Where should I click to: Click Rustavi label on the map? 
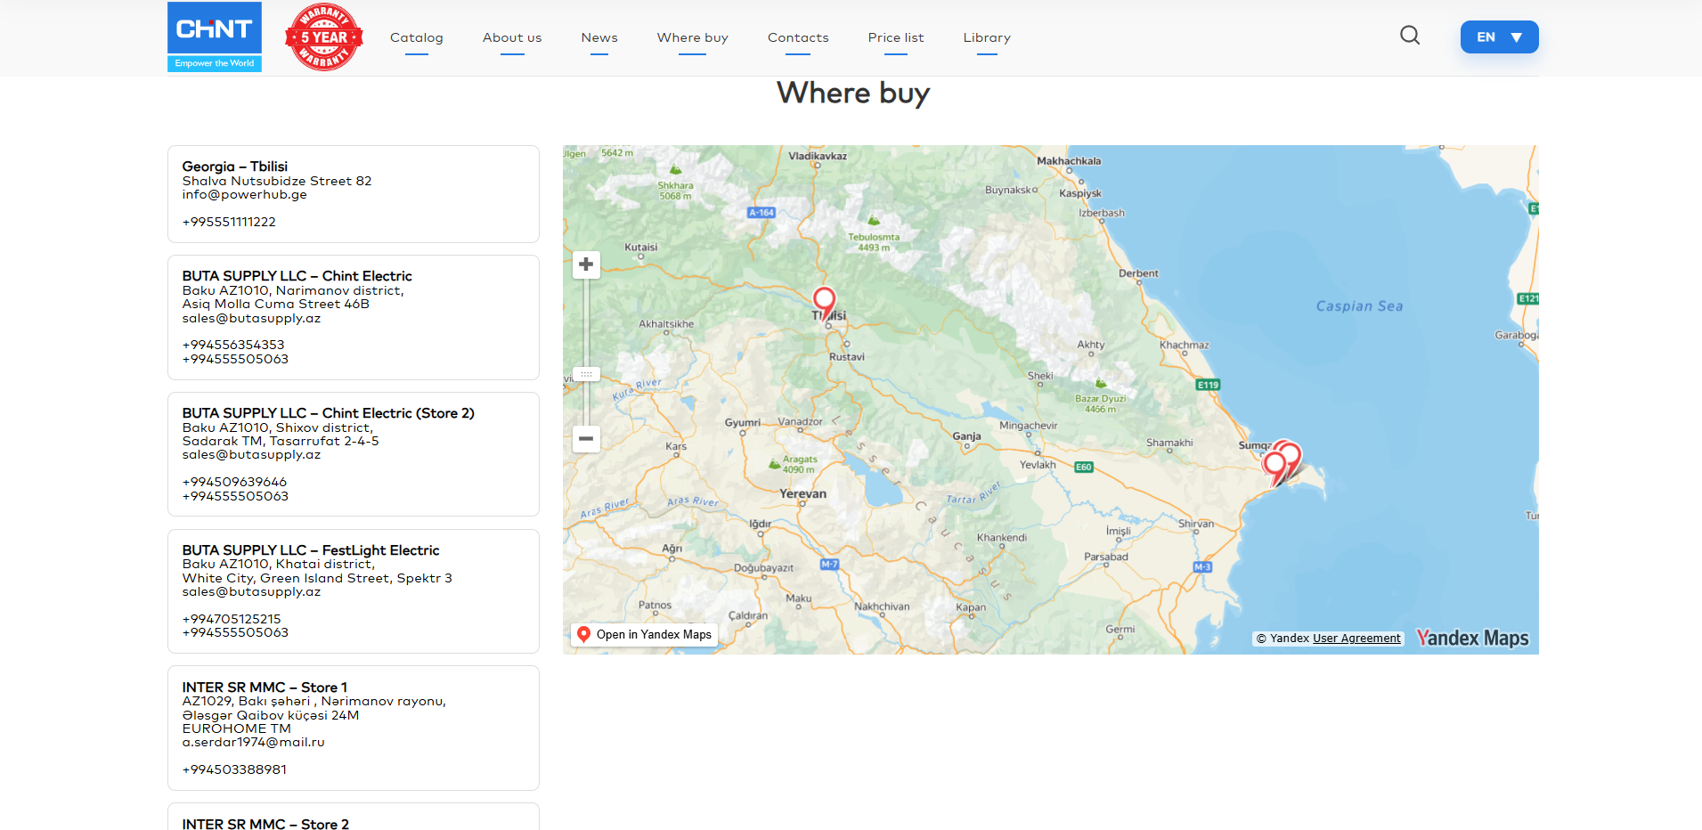click(847, 357)
